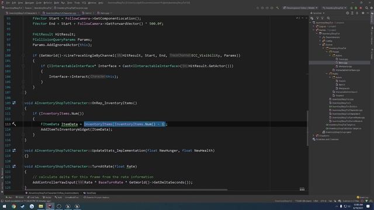Viewport: 374px width, 210px height.
Task: Click the gutter icon at line 118
Action: pos(14,150)
